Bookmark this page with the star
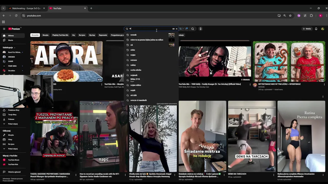Viewport: 328px width, 184px height. [x=290, y=16]
